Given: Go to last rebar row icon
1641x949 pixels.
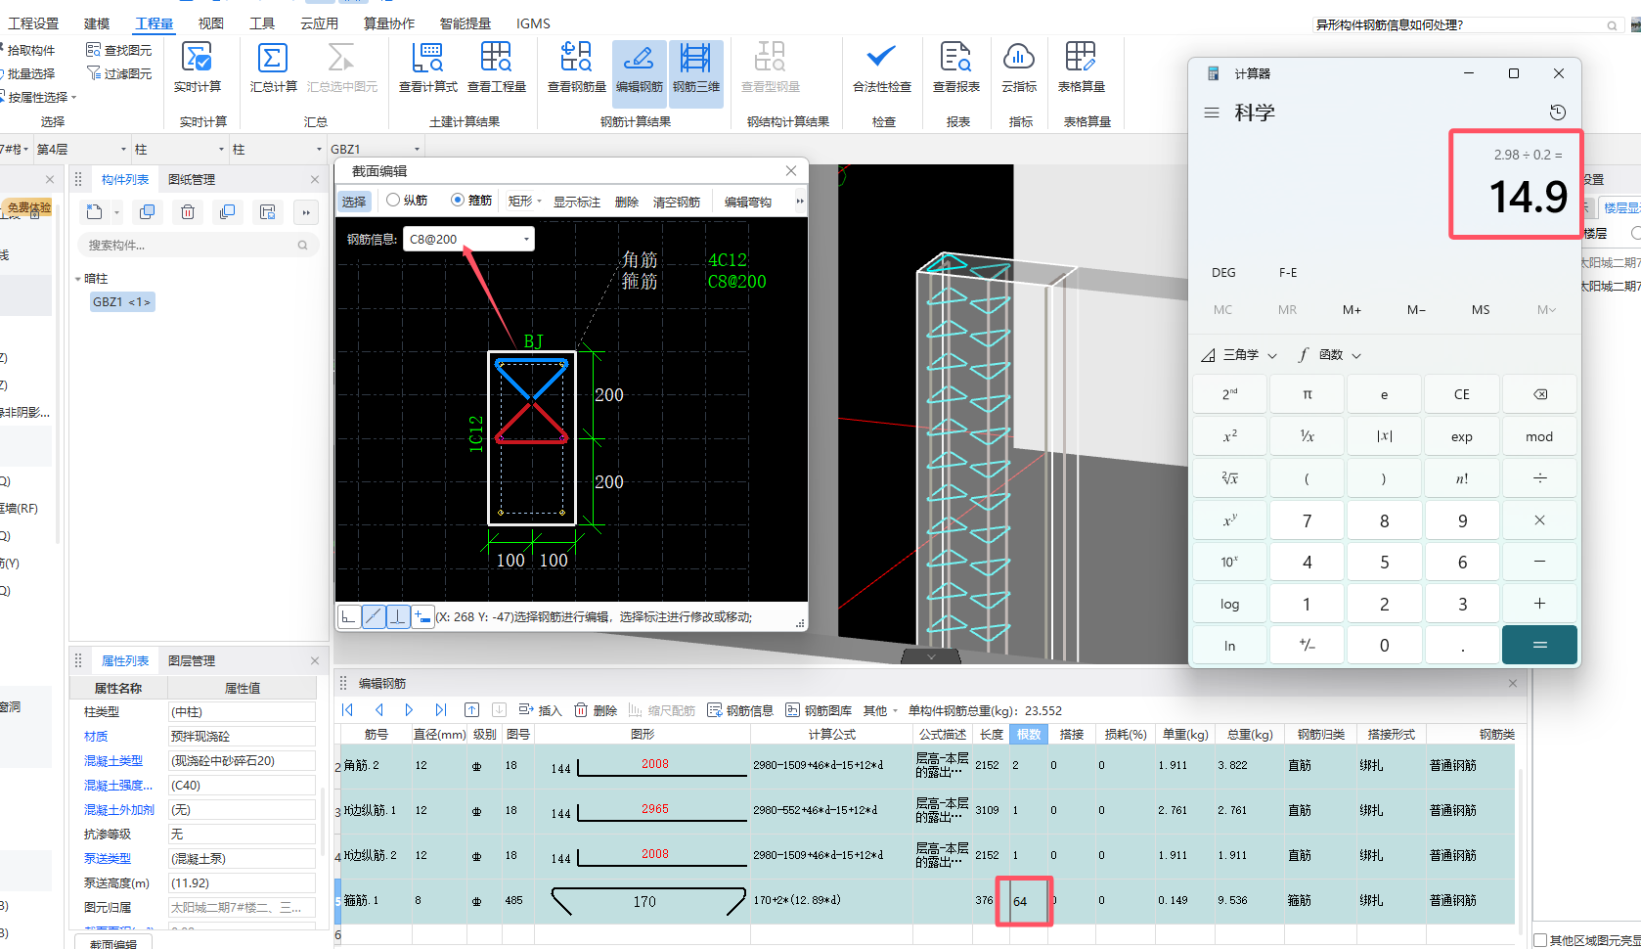Looking at the screenshot, I should [x=441, y=710].
